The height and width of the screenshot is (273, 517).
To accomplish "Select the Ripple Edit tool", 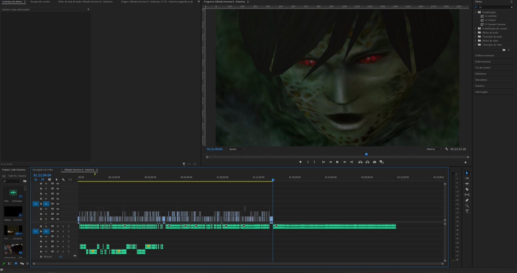I will point(467,184).
